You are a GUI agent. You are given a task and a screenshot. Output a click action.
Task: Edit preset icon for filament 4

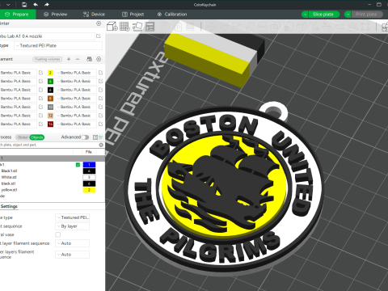pos(100,81)
